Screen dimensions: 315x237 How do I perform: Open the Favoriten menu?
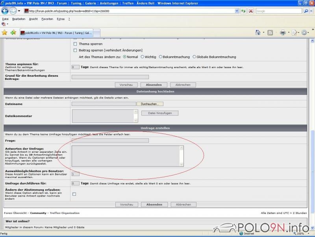tap(47, 19)
